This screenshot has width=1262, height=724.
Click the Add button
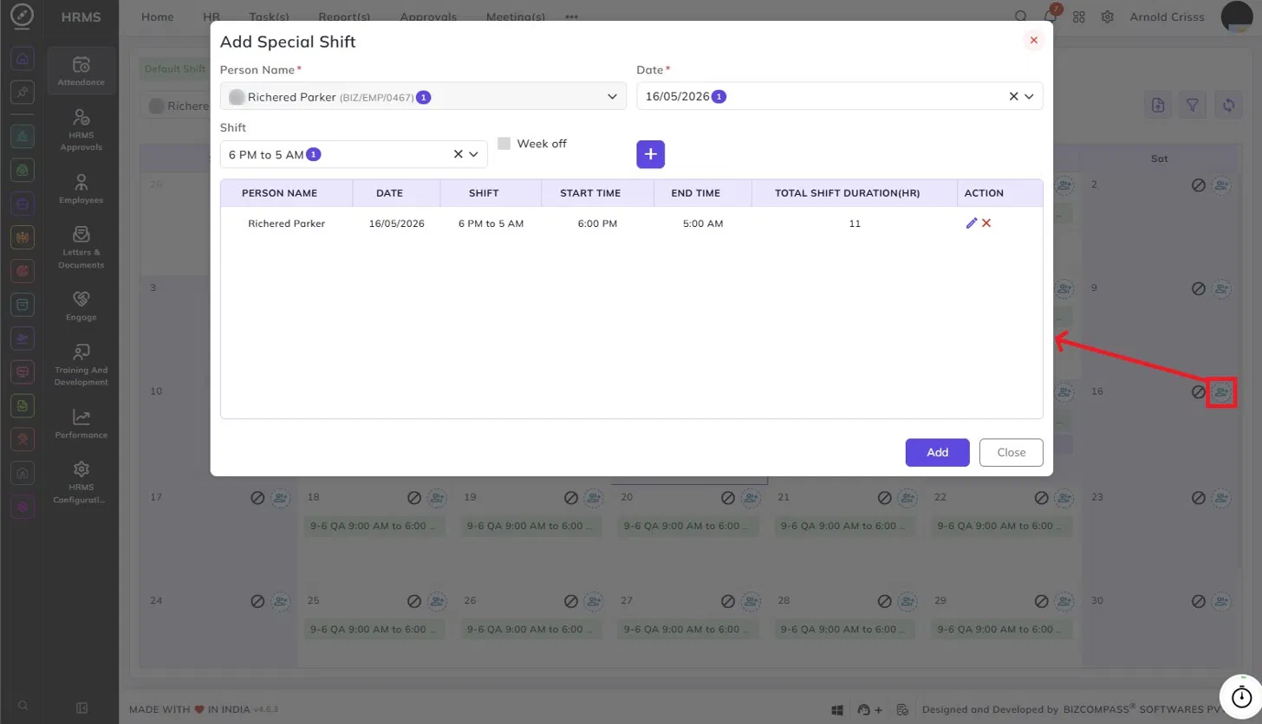coord(937,452)
